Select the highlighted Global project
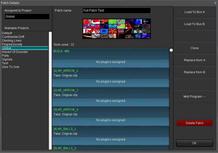The width and height of the screenshot is (218, 153). click(x=25, y=48)
